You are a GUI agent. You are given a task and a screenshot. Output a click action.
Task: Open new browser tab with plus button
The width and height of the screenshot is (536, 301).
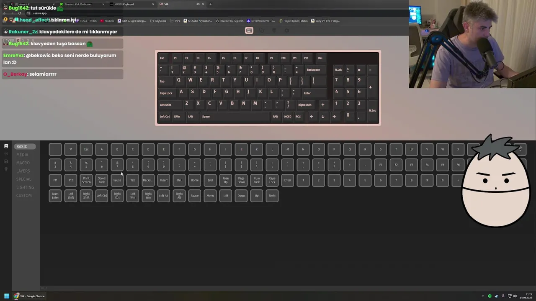click(210, 4)
